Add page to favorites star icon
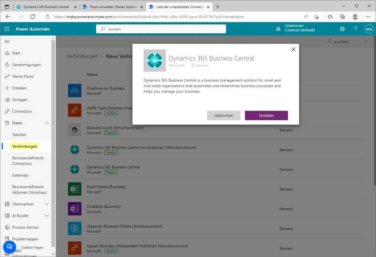Screen dimensions: 376x257 [316, 17]
